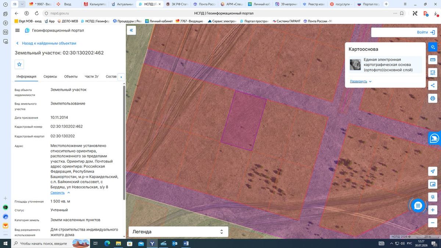This screenshot has height=248, width=441.
Task: Show more tabs with the right arrow after Состав
Action: (x=121, y=77)
